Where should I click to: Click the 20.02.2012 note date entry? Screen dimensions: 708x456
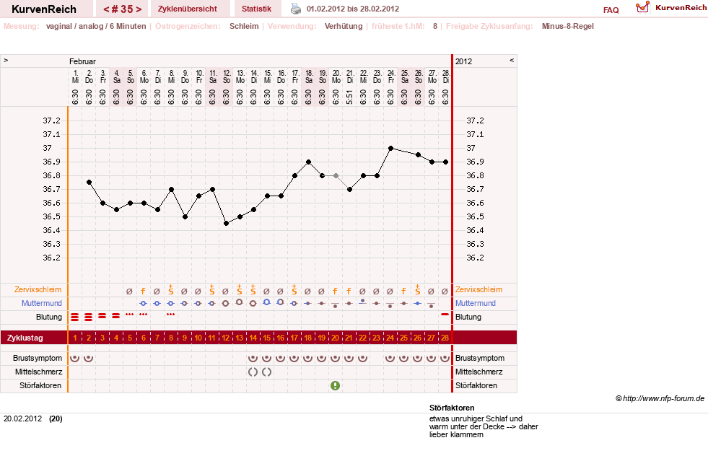(x=22, y=418)
